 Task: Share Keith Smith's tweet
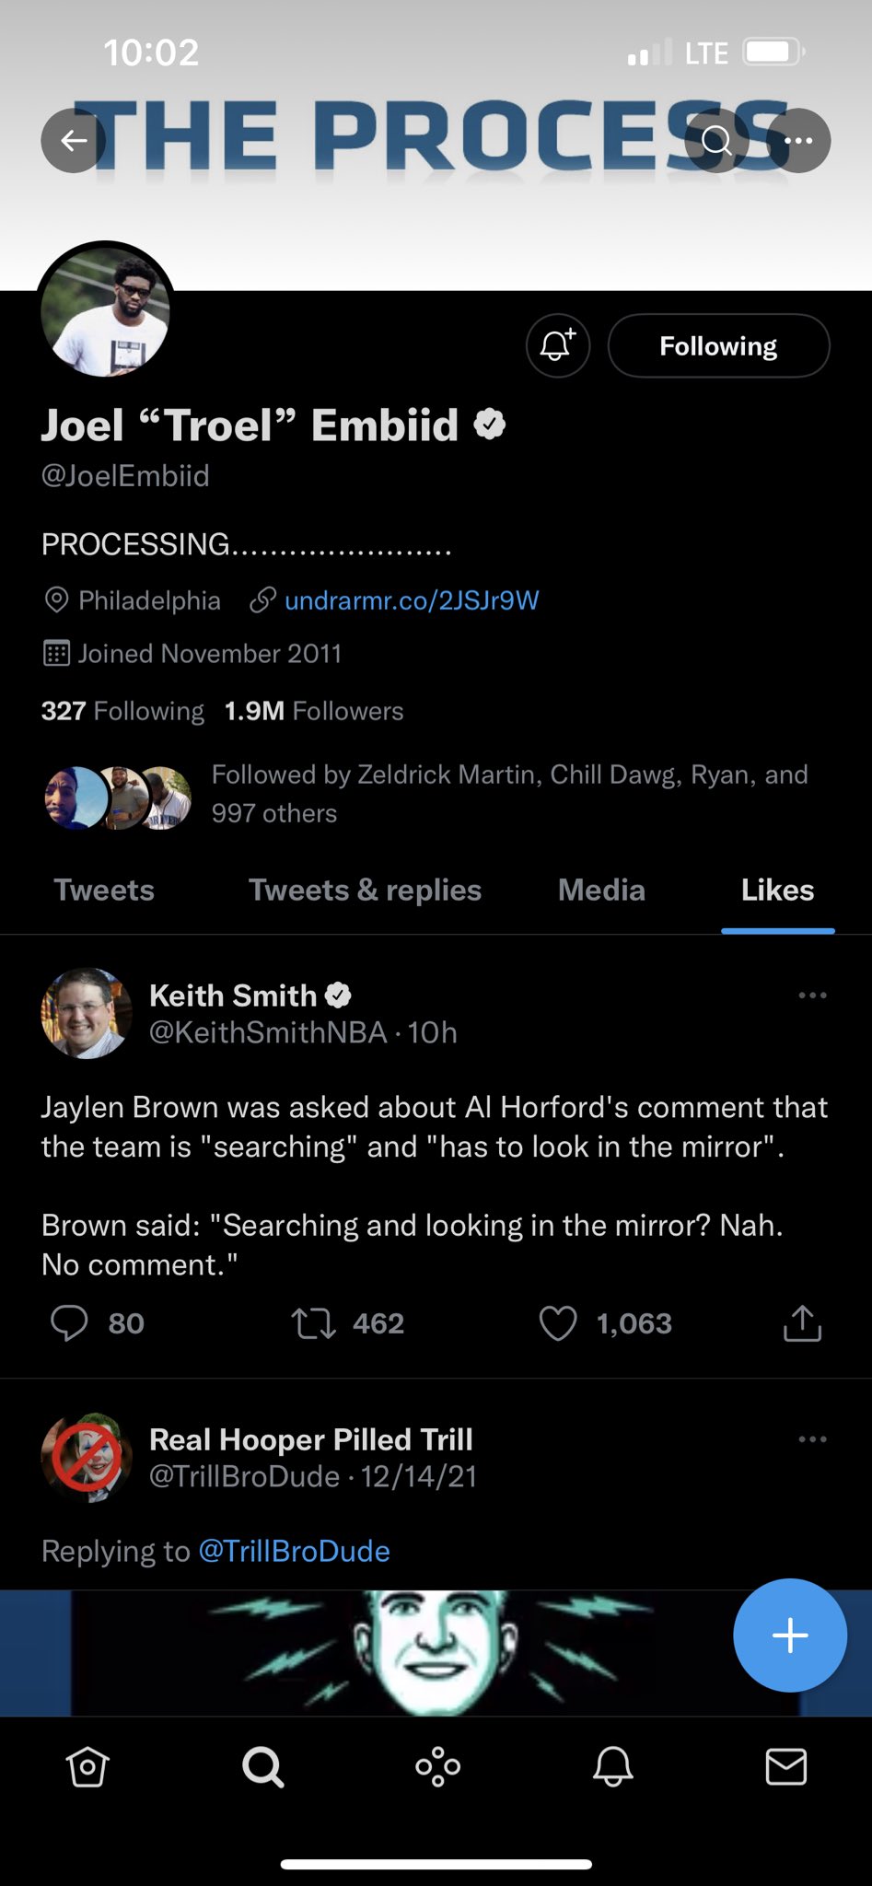pos(801,1323)
